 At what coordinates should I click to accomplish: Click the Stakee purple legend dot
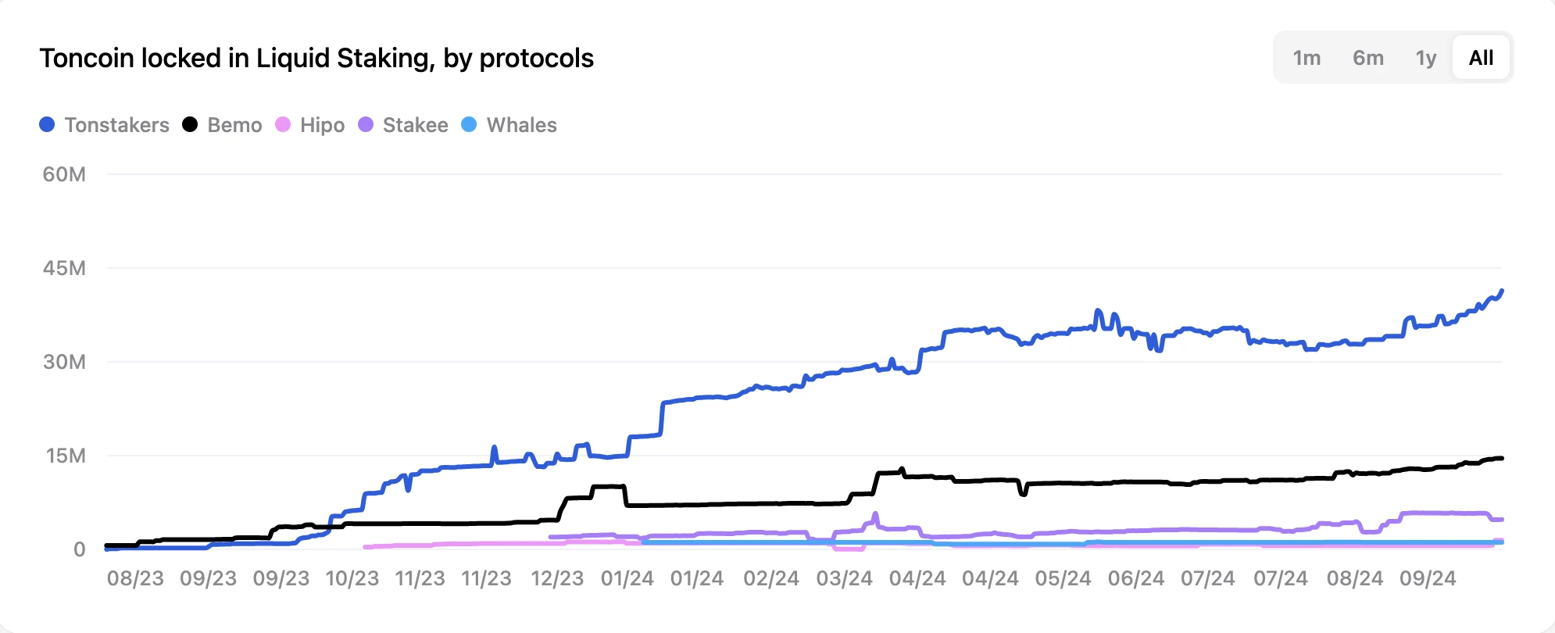(364, 124)
